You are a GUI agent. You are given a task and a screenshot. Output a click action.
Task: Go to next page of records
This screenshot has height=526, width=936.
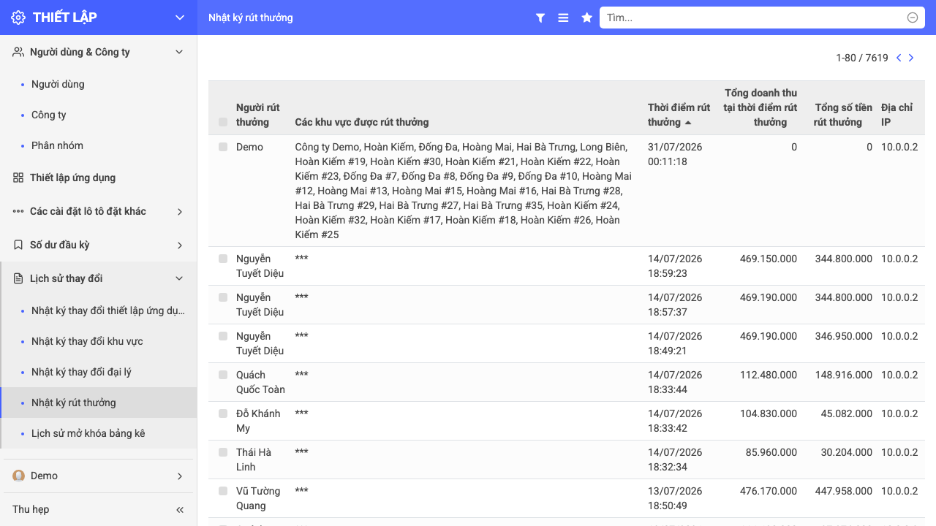[x=911, y=58]
